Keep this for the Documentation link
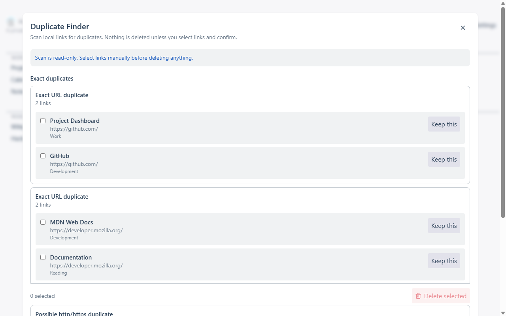The width and height of the screenshot is (506, 316). pyautogui.click(x=444, y=261)
